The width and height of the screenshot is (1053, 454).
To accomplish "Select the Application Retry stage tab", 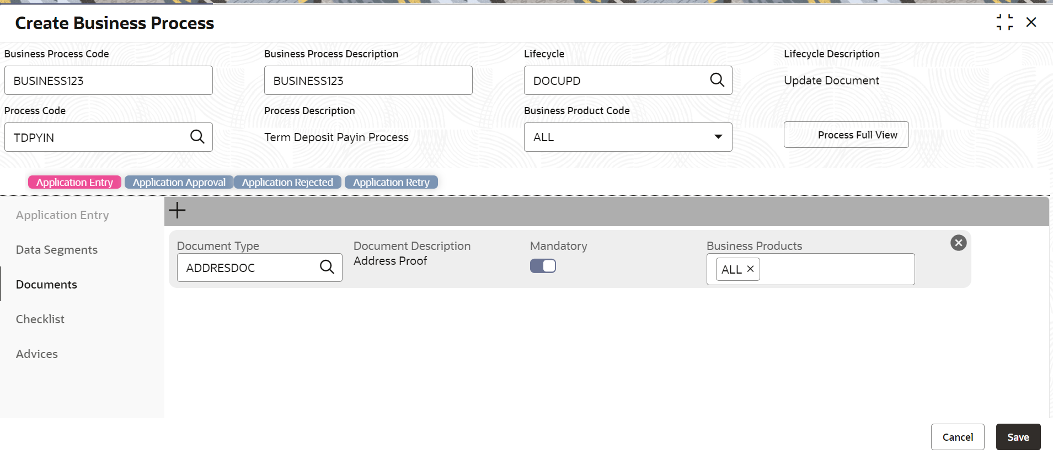I will 391,182.
